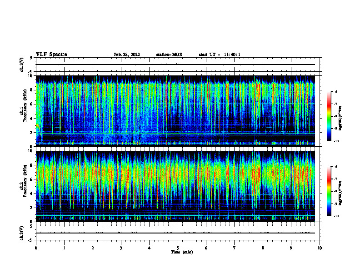This screenshot has height=278, width=360.
Task: Click time axis tick label "1"
Action: (64, 248)
